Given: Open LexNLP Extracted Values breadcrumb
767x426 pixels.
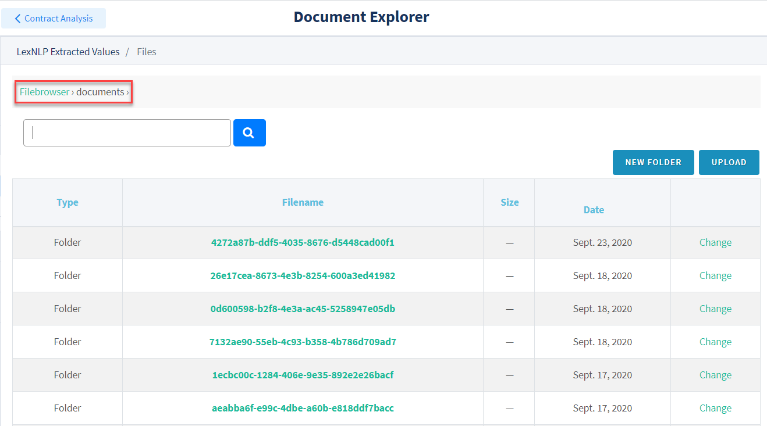Looking at the screenshot, I should coord(68,52).
